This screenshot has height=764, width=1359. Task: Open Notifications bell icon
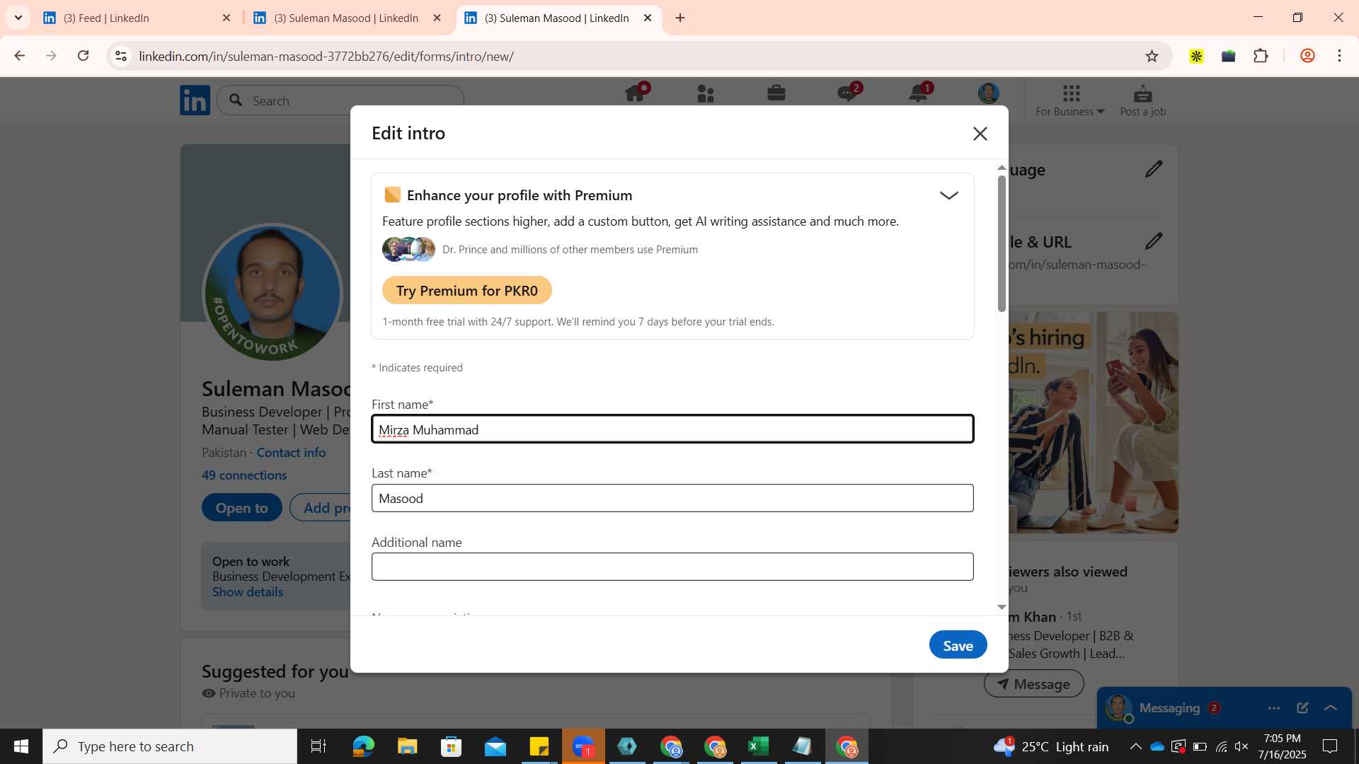[x=919, y=93]
